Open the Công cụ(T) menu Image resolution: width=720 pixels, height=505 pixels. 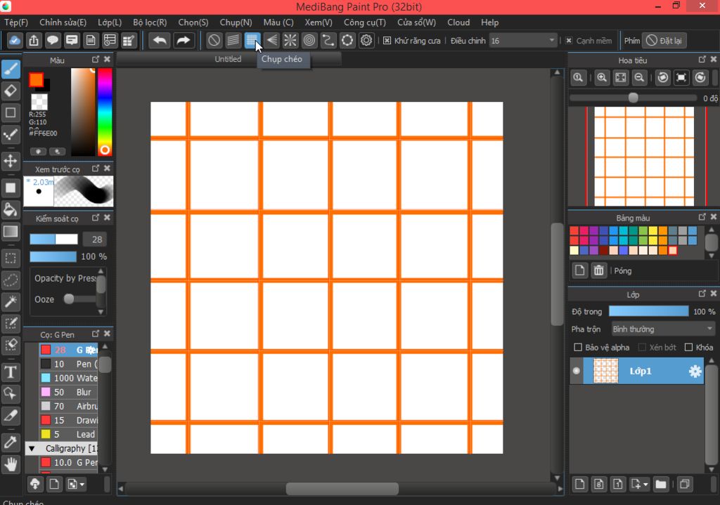365,22
